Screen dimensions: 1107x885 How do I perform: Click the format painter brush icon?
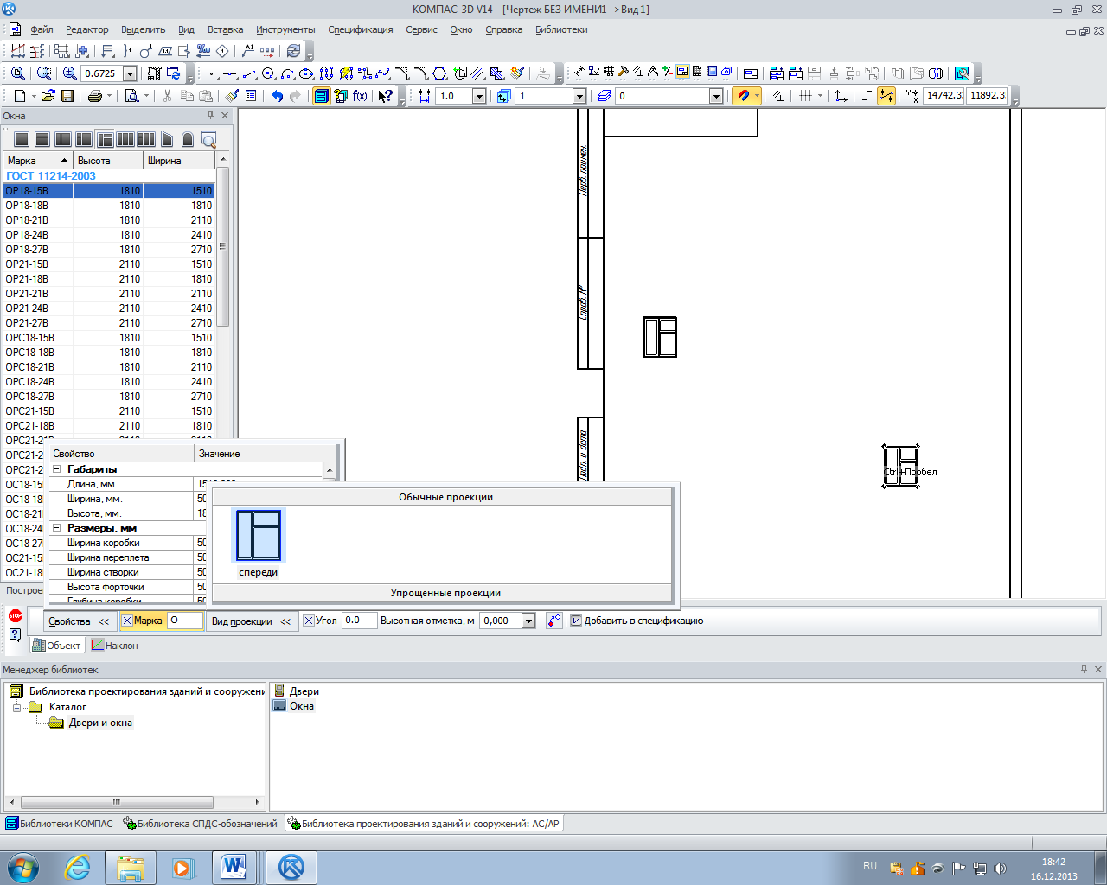[x=232, y=96]
